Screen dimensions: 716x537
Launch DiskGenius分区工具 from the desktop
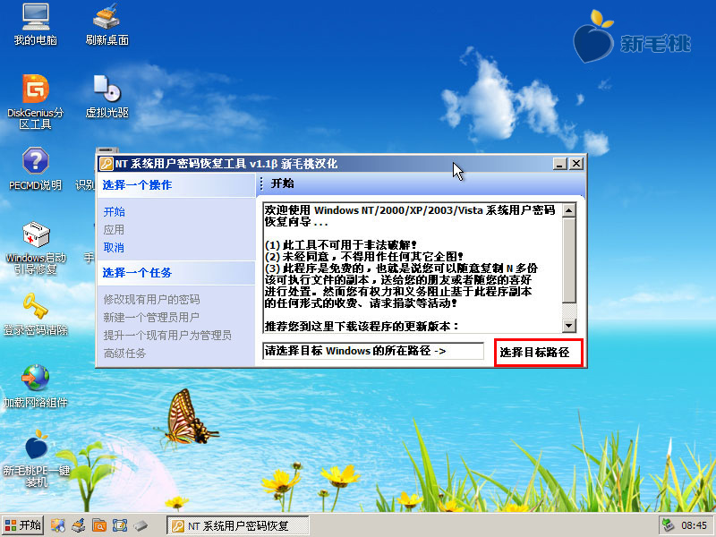click(35, 101)
